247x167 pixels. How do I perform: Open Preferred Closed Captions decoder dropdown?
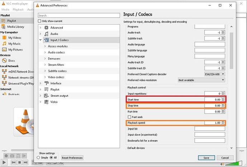[215, 74]
